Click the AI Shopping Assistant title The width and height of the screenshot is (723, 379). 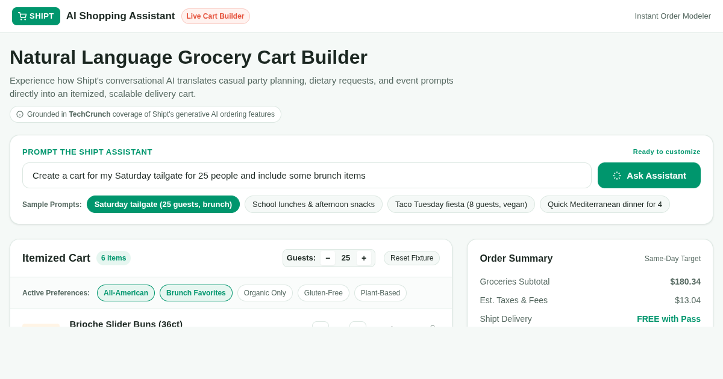pos(120,16)
